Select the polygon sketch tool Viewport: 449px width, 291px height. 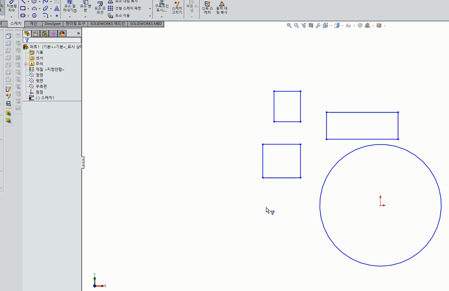click(34, 15)
